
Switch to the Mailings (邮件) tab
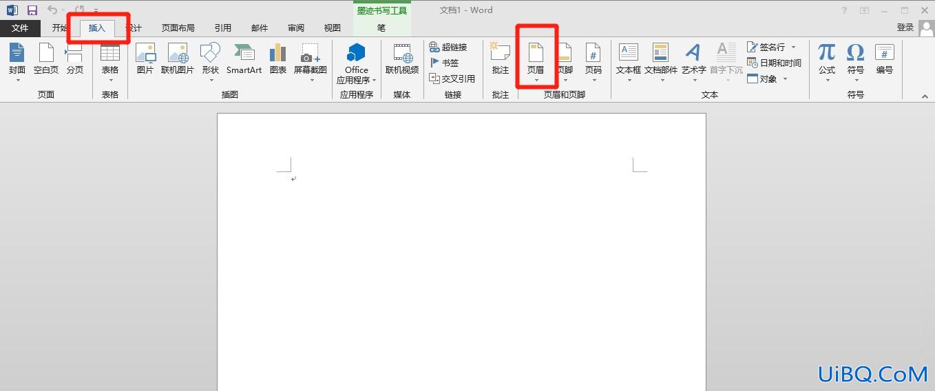[260, 28]
